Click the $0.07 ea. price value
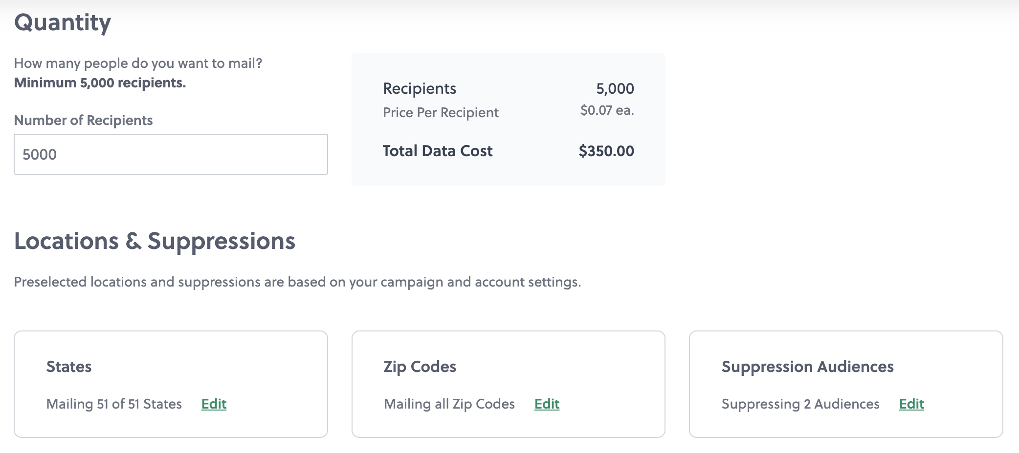Screen dimensions: 1019x453 tap(607, 110)
